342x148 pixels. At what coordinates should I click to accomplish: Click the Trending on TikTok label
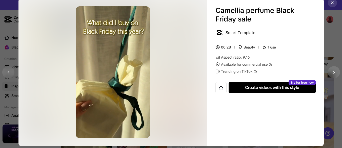click(x=237, y=71)
